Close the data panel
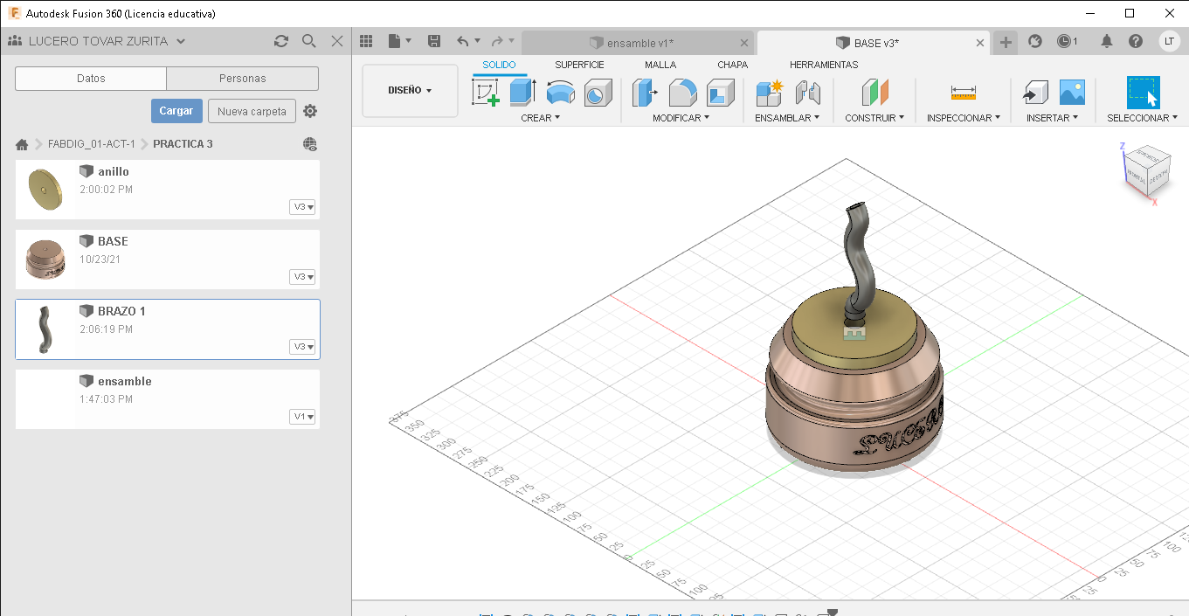The width and height of the screenshot is (1189, 616). (337, 41)
